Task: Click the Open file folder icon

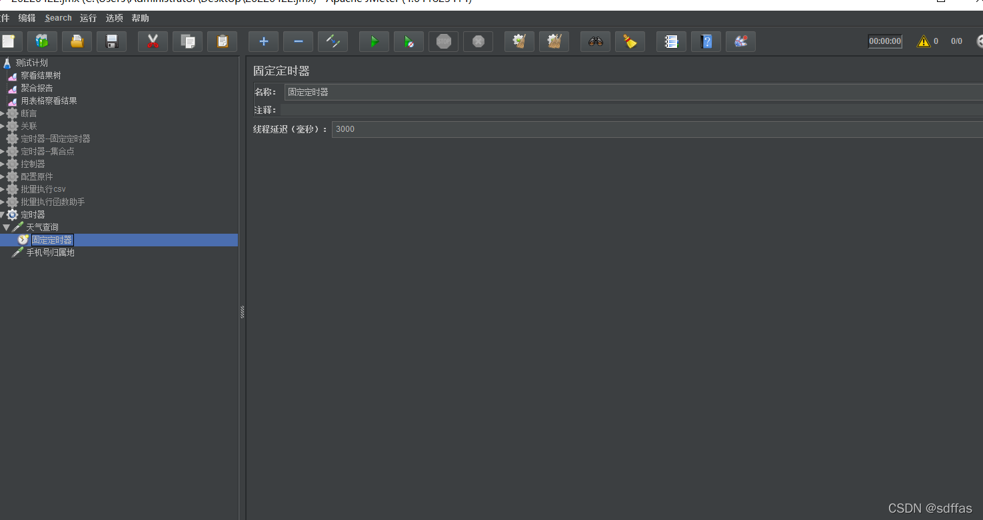Action: pyautogui.click(x=77, y=41)
